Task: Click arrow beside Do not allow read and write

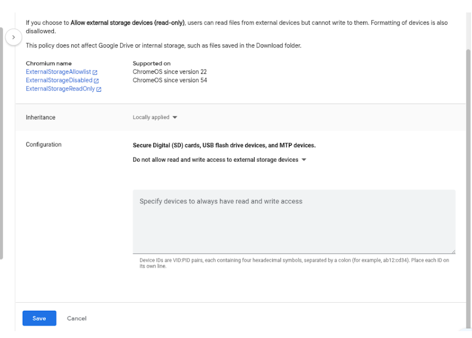Action: (x=304, y=160)
